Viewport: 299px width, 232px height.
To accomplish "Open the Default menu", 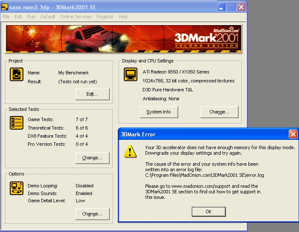I will [x=48, y=17].
